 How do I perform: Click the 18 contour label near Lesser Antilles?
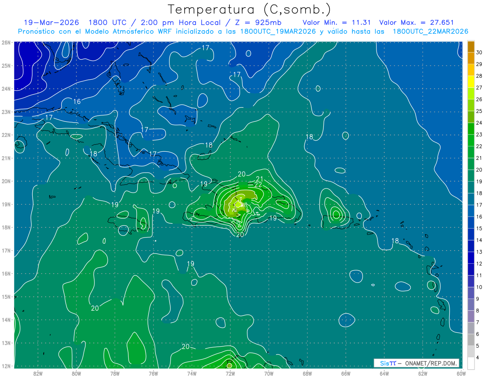pos(395,240)
